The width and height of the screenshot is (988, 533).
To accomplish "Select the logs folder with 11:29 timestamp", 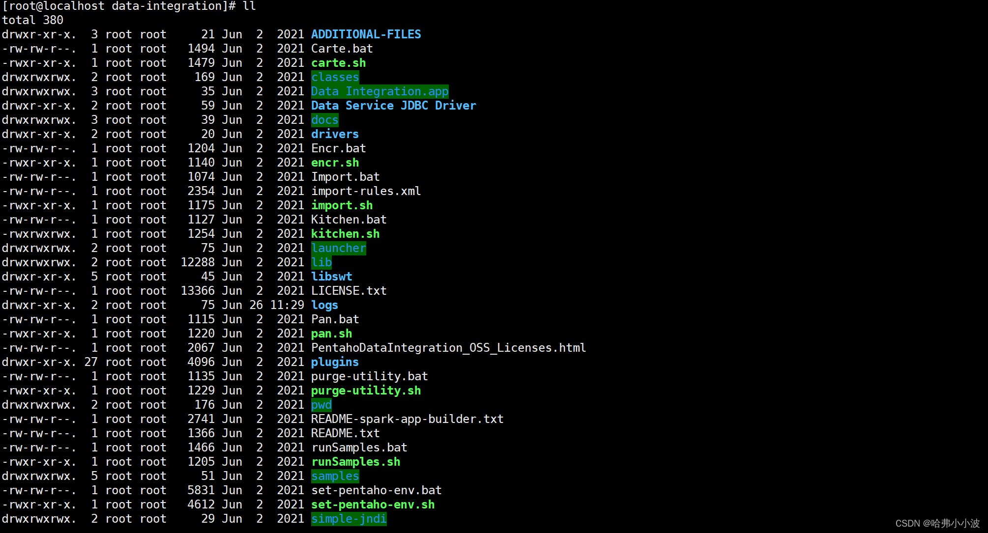I will click(324, 305).
